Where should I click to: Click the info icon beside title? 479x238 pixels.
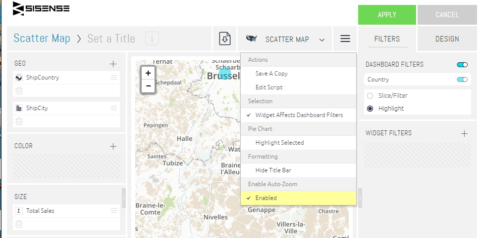[x=152, y=39]
